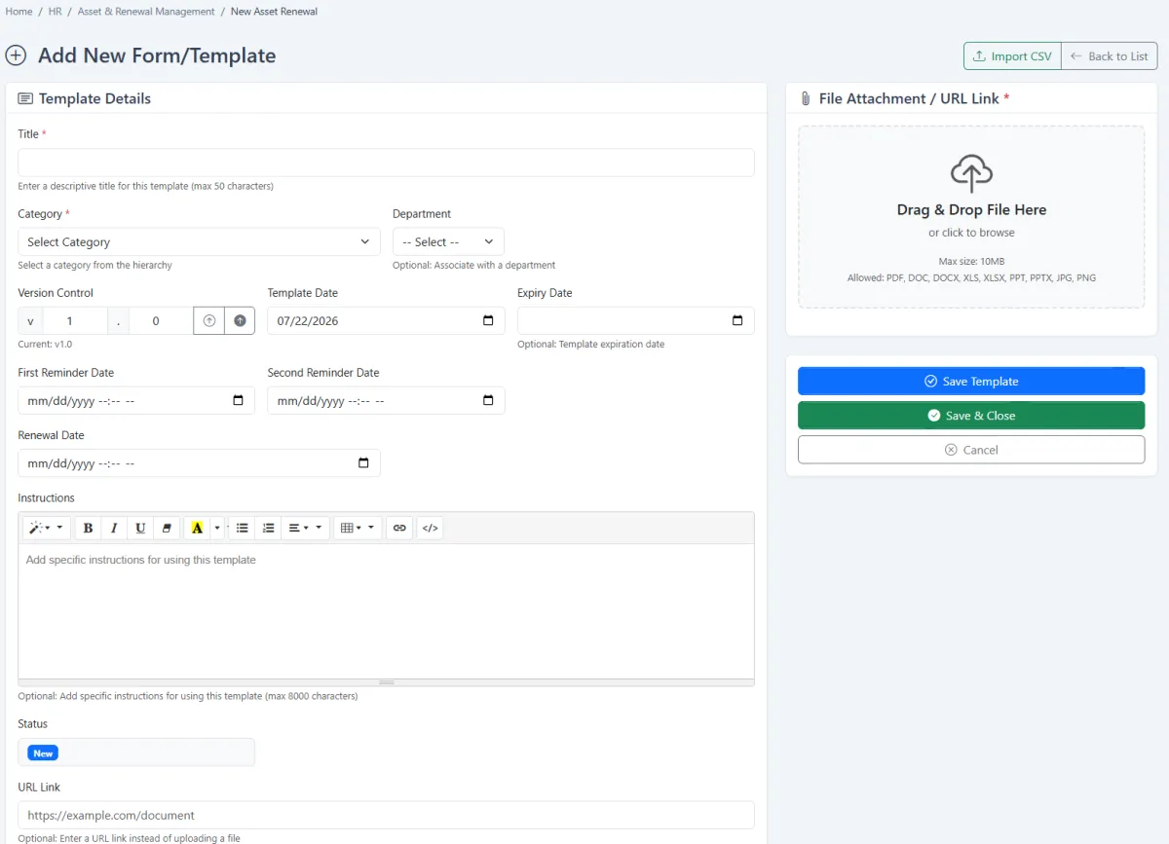
Task: Open Renewal Date calendar picker icon
Action: point(363,463)
